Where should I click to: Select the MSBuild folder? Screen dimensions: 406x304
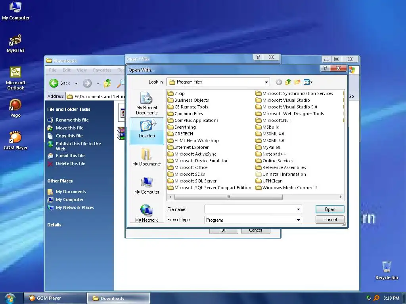(x=268, y=127)
